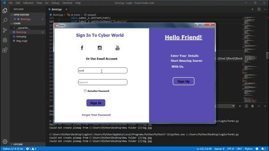Click Ln 122, Col 40 in status bar
The height and width of the screenshot is (151, 269).
pos(204,149)
